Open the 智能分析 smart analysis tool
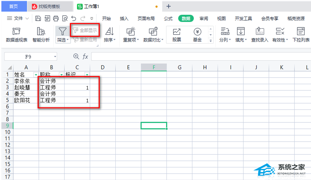This screenshot has height=180, width=311. [41, 35]
